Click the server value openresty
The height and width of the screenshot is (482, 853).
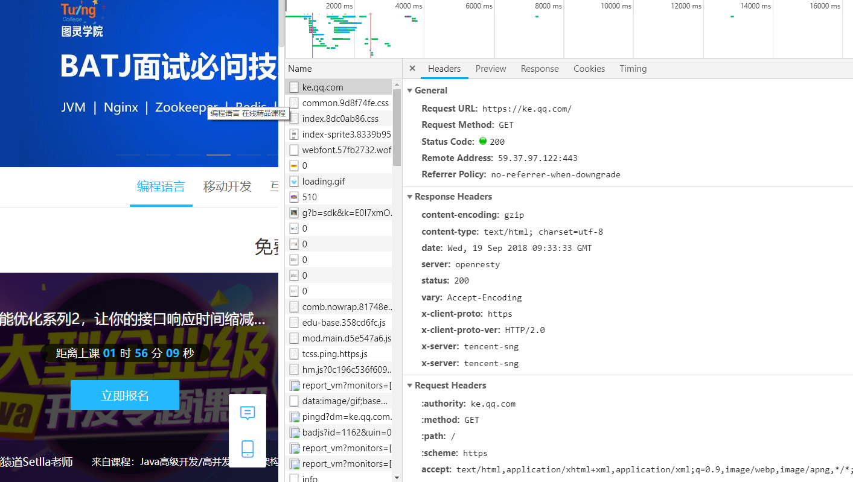tap(478, 265)
